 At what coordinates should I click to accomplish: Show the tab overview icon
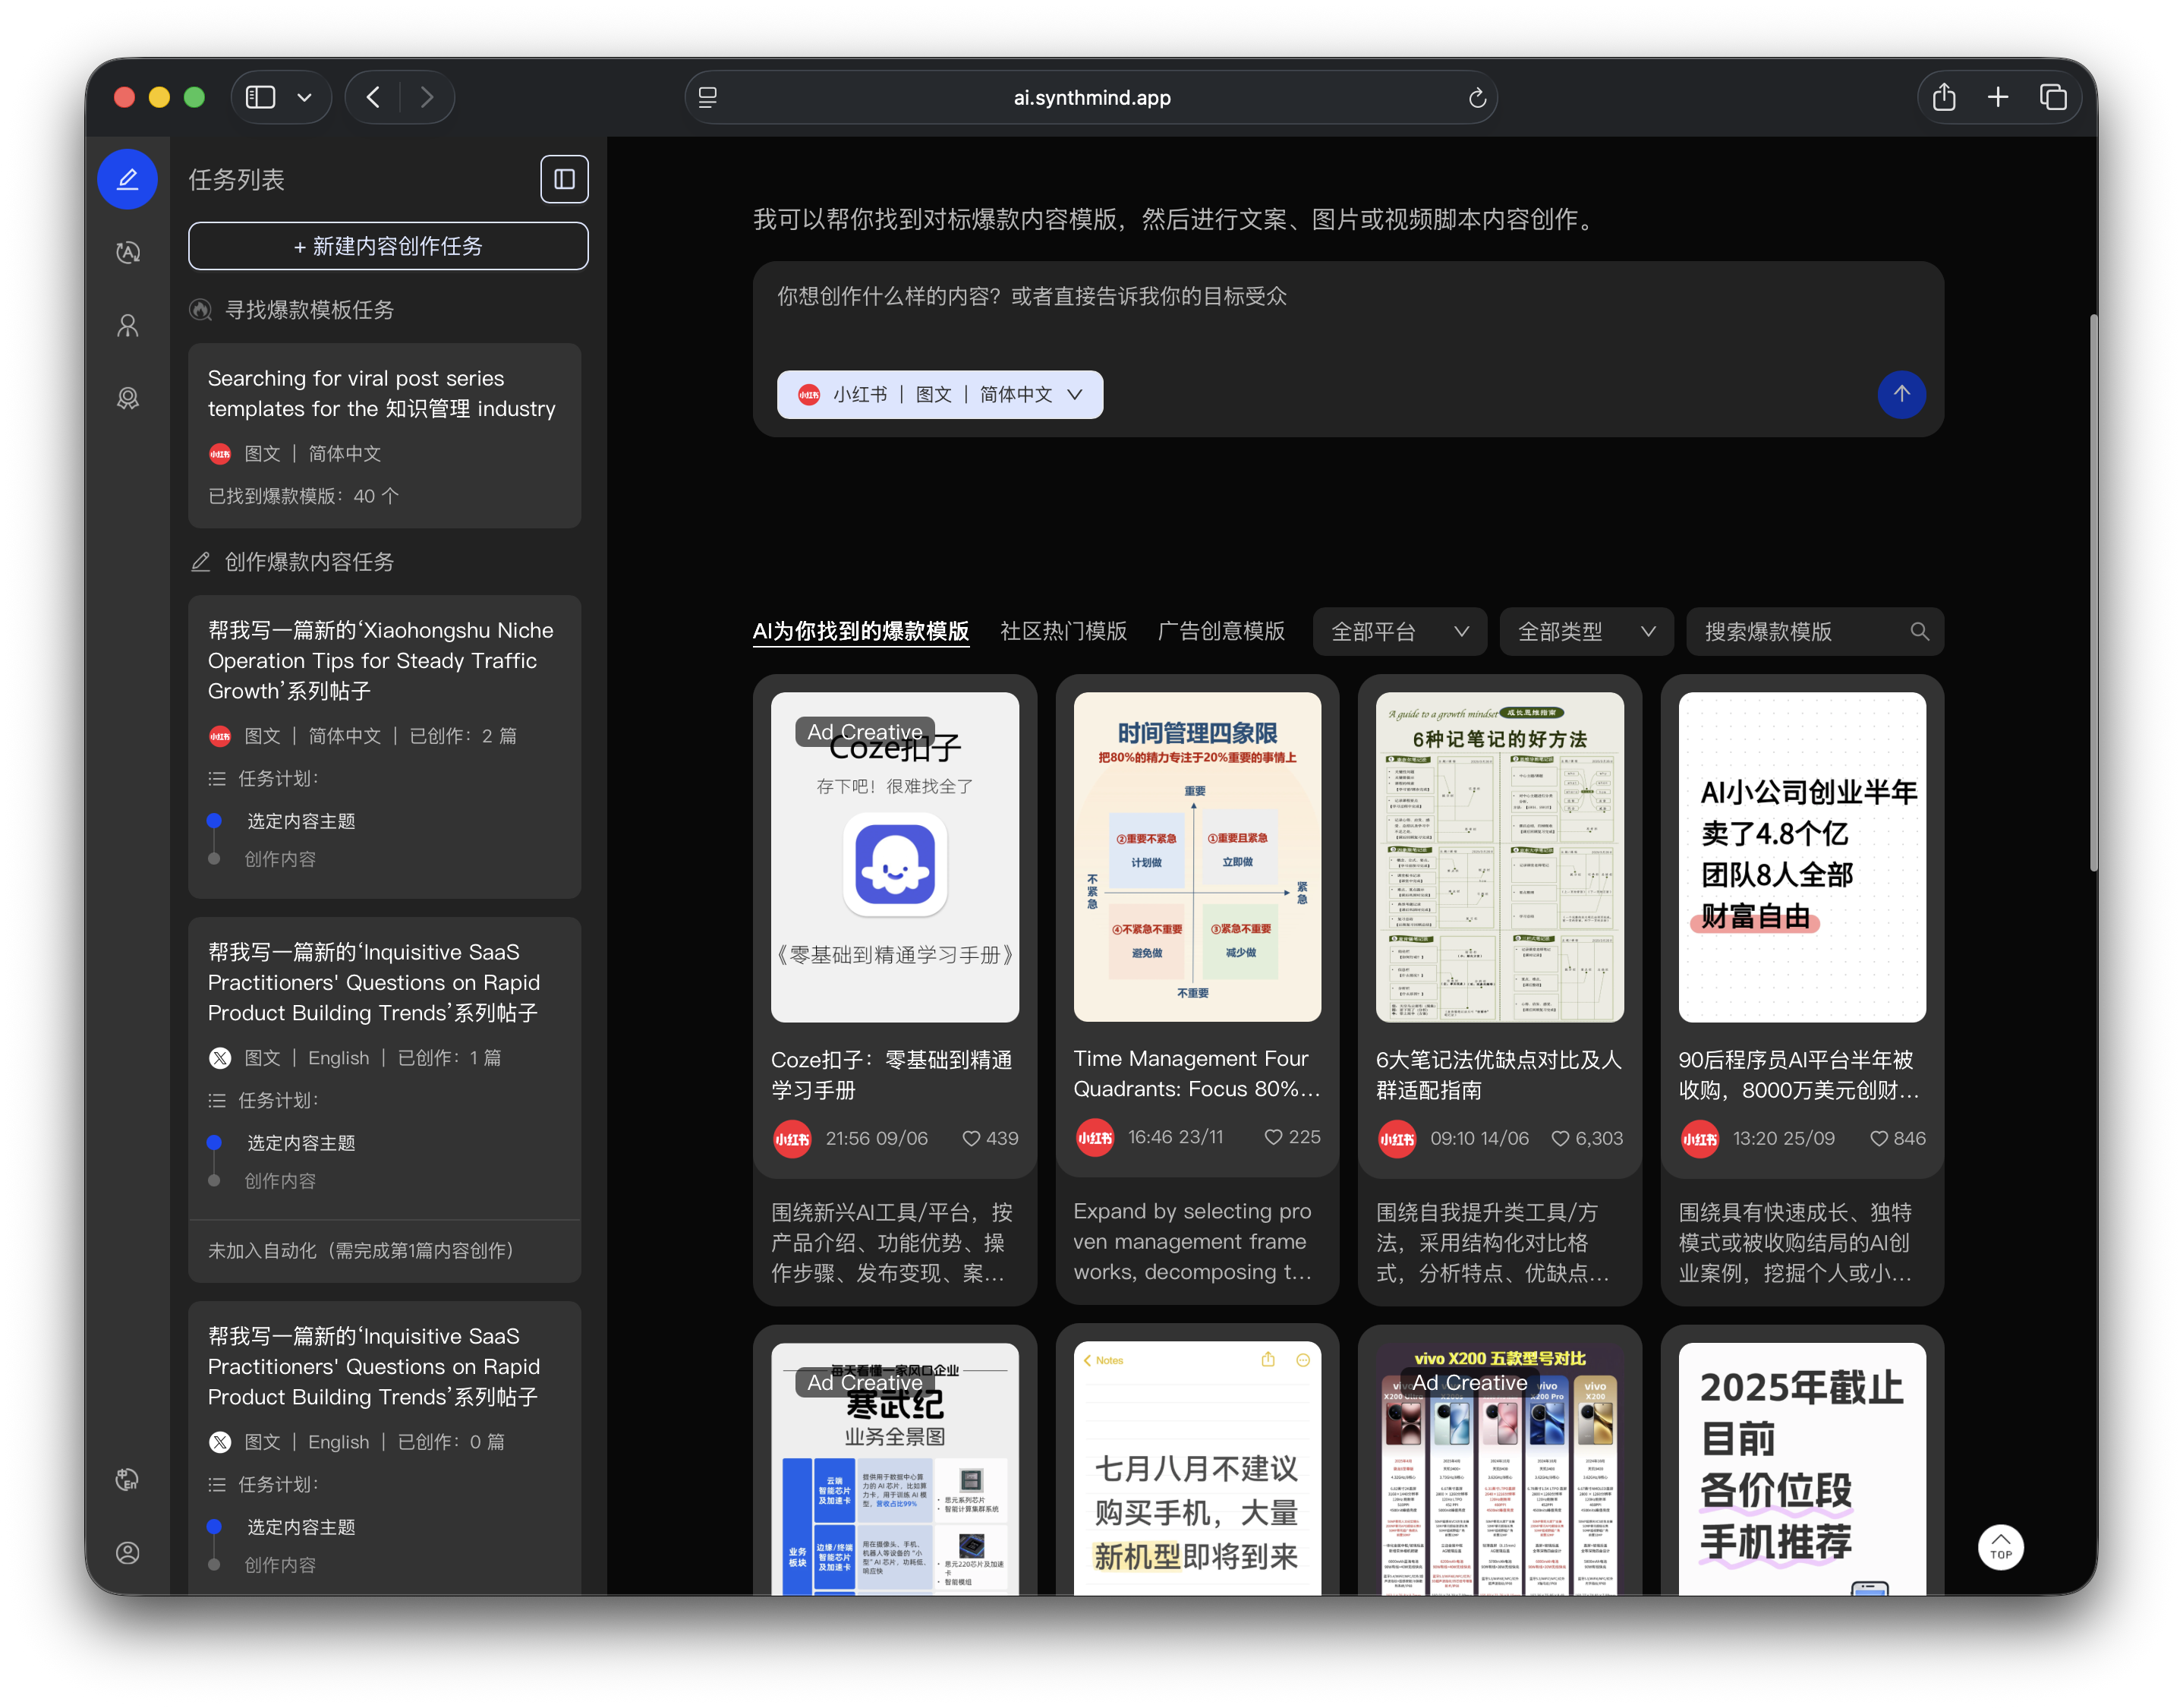(2052, 97)
